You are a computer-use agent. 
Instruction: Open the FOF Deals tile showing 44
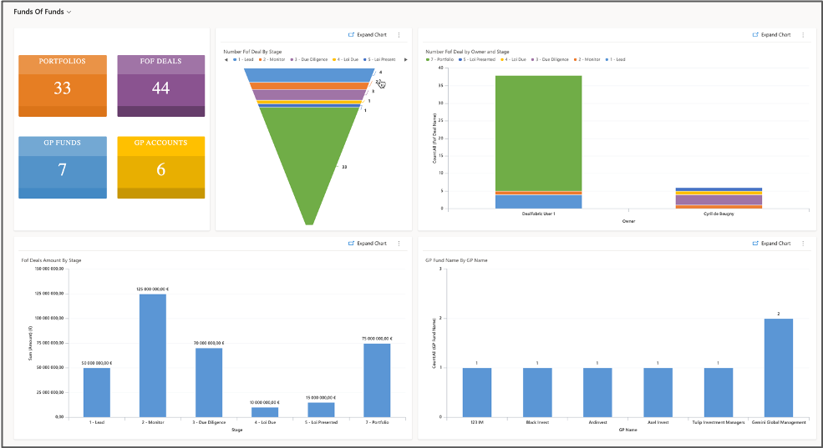[x=161, y=86]
